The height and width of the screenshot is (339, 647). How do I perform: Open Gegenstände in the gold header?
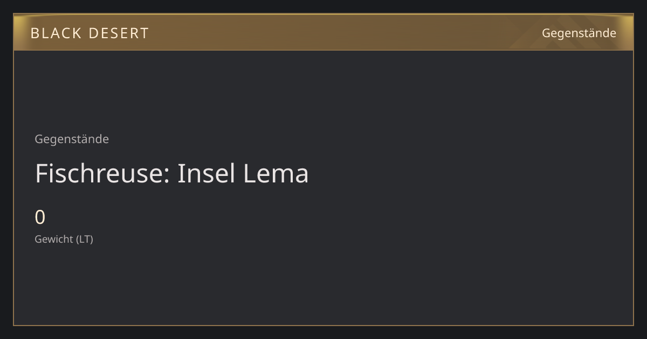tap(579, 33)
